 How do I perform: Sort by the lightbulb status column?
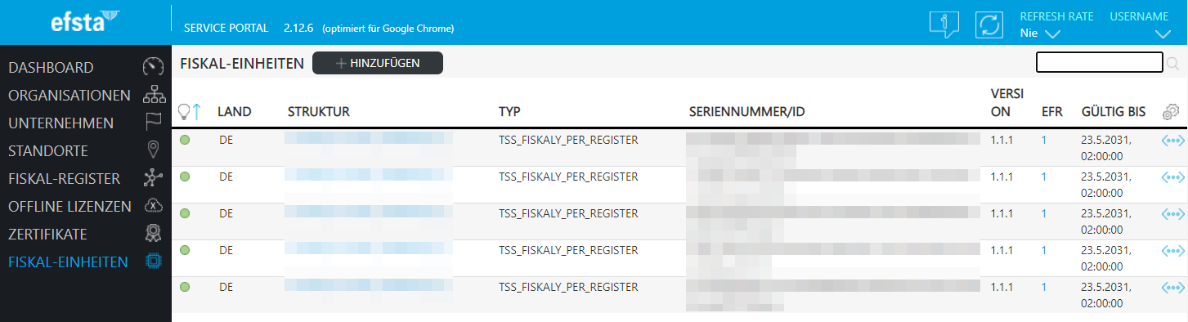point(189,112)
